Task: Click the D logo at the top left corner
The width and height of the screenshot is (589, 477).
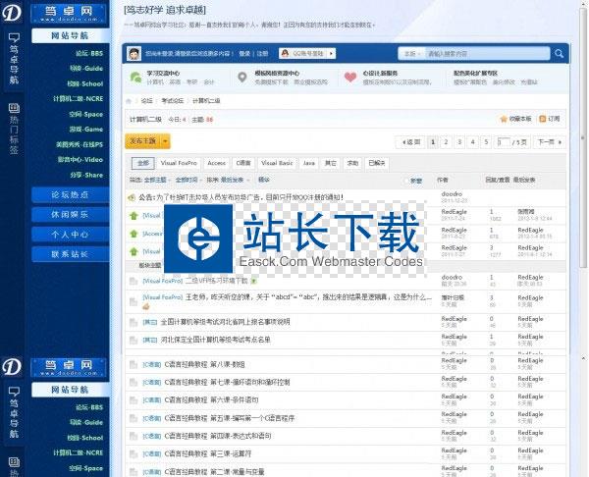Action: pos(13,14)
